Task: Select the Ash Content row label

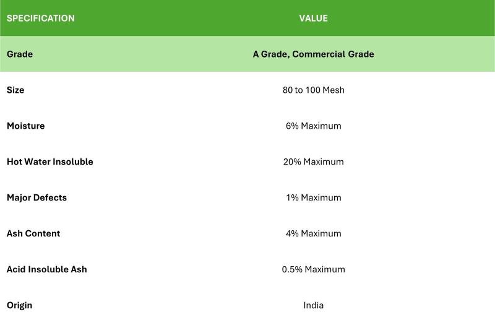Action: point(33,233)
